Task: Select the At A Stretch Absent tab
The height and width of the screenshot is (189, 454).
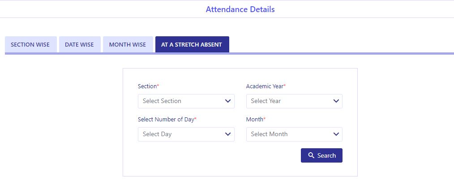Action: click(192, 45)
